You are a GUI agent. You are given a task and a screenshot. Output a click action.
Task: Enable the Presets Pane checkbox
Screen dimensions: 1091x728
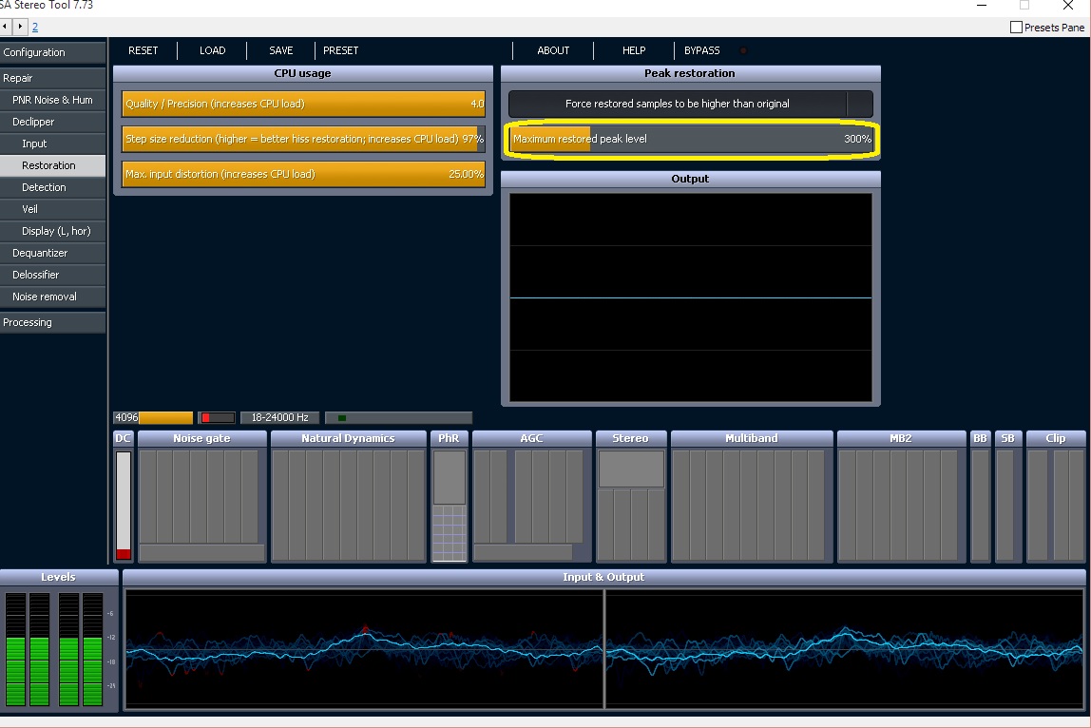pos(1016,28)
